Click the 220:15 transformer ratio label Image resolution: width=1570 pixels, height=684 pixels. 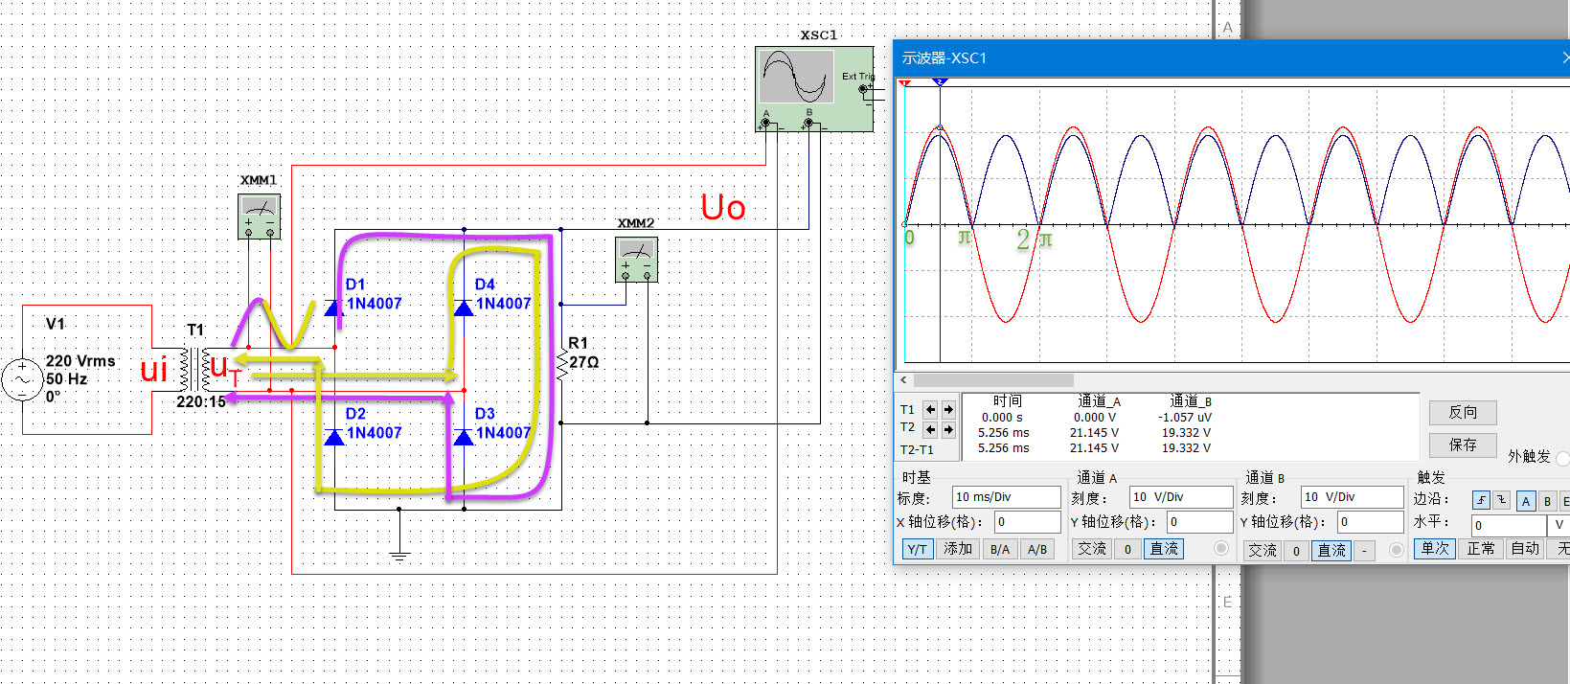(x=200, y=402)
